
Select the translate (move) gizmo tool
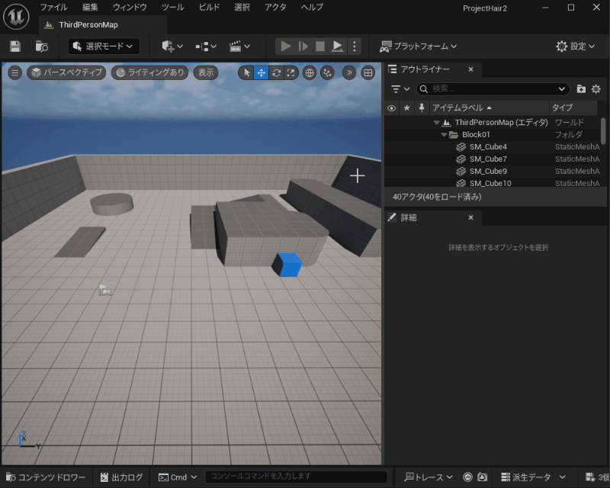[261, 73]
